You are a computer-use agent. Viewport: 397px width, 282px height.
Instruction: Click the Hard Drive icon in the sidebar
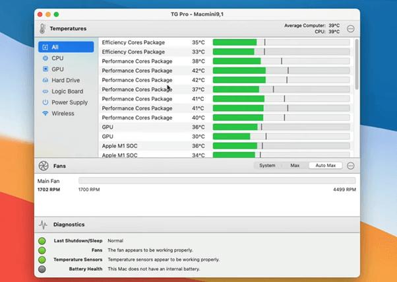[x=46, y=81]
